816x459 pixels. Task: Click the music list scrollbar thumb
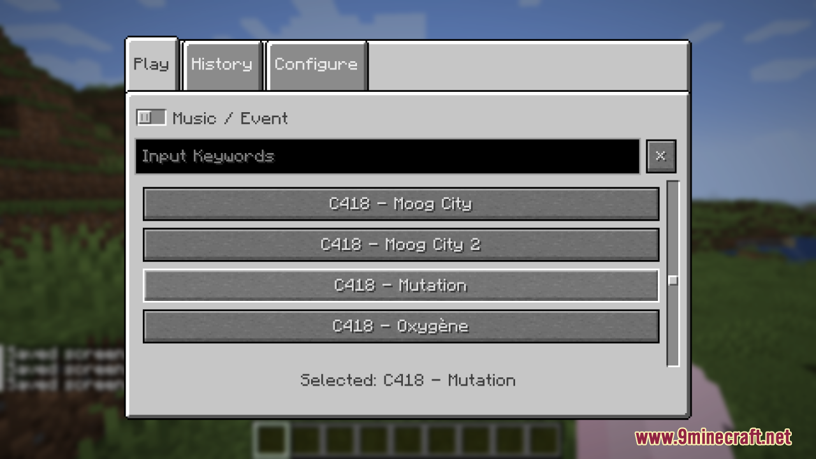tap(673, 280)
